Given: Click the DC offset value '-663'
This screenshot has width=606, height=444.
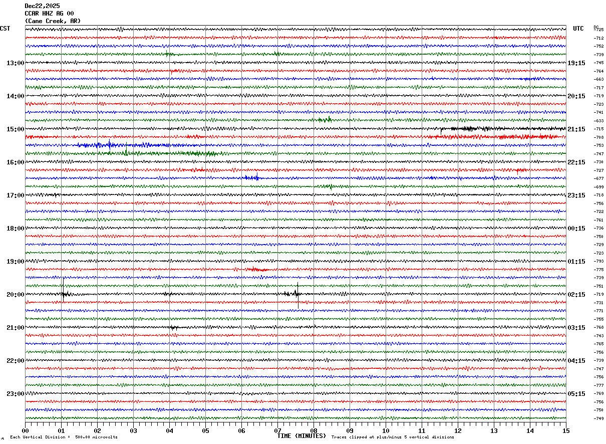Looking at the screenshot, I should (598, 80).
